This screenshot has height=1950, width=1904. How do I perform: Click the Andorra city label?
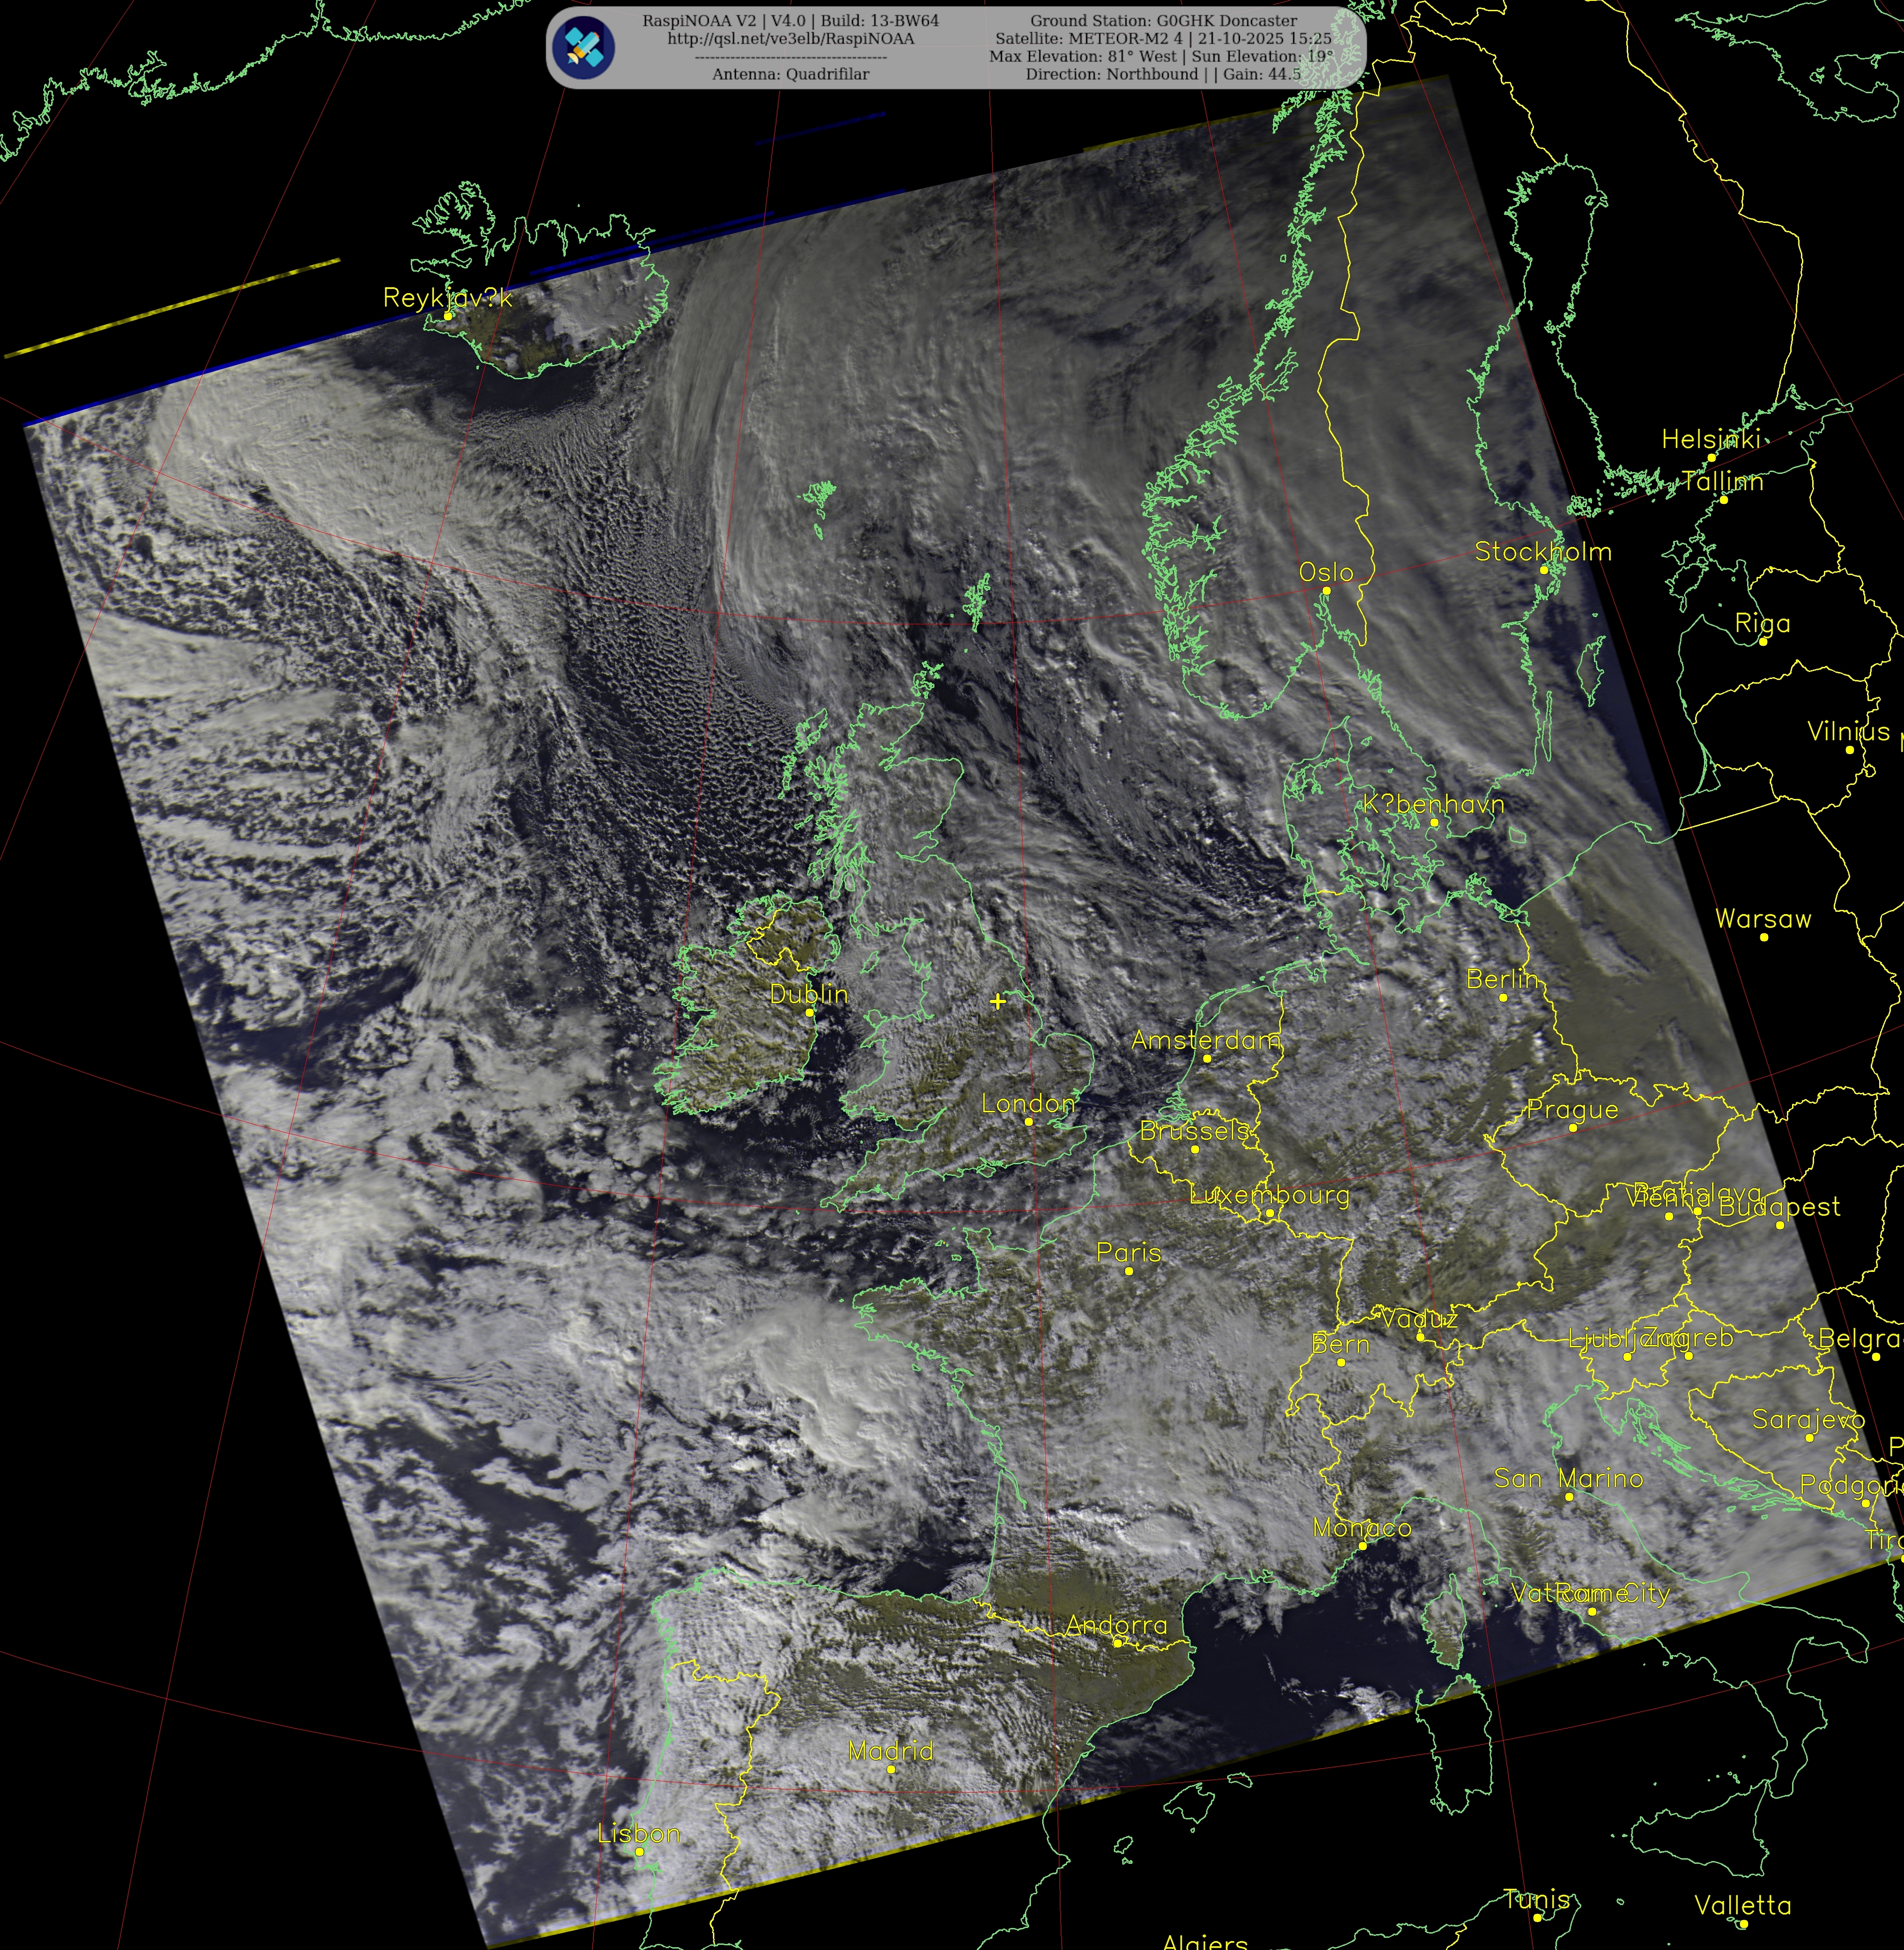tap(1116, 1625)
